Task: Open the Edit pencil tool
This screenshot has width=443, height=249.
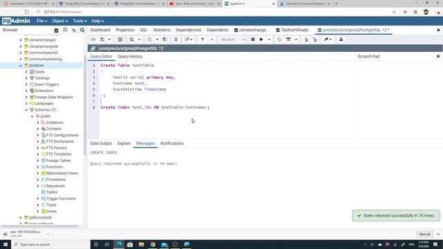Action: [188, 39]
